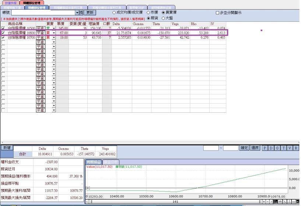This screenshot has height=206, width=302.
Task: Enable the 多空分開顯示 checkbox
Action: [x=217, y=13]
